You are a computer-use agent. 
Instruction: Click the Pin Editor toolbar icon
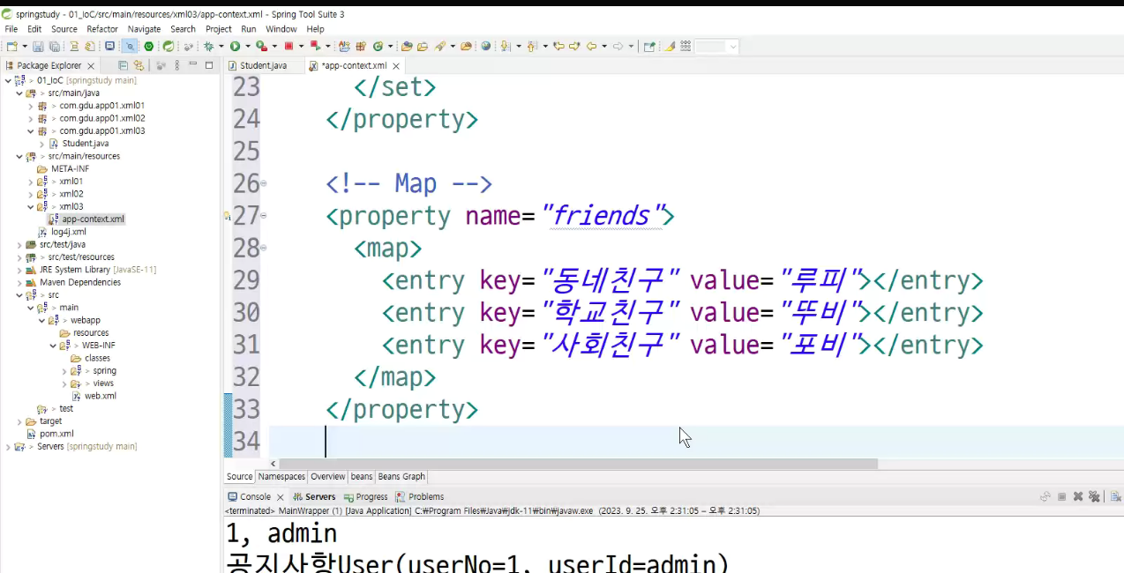coord(649,46)
